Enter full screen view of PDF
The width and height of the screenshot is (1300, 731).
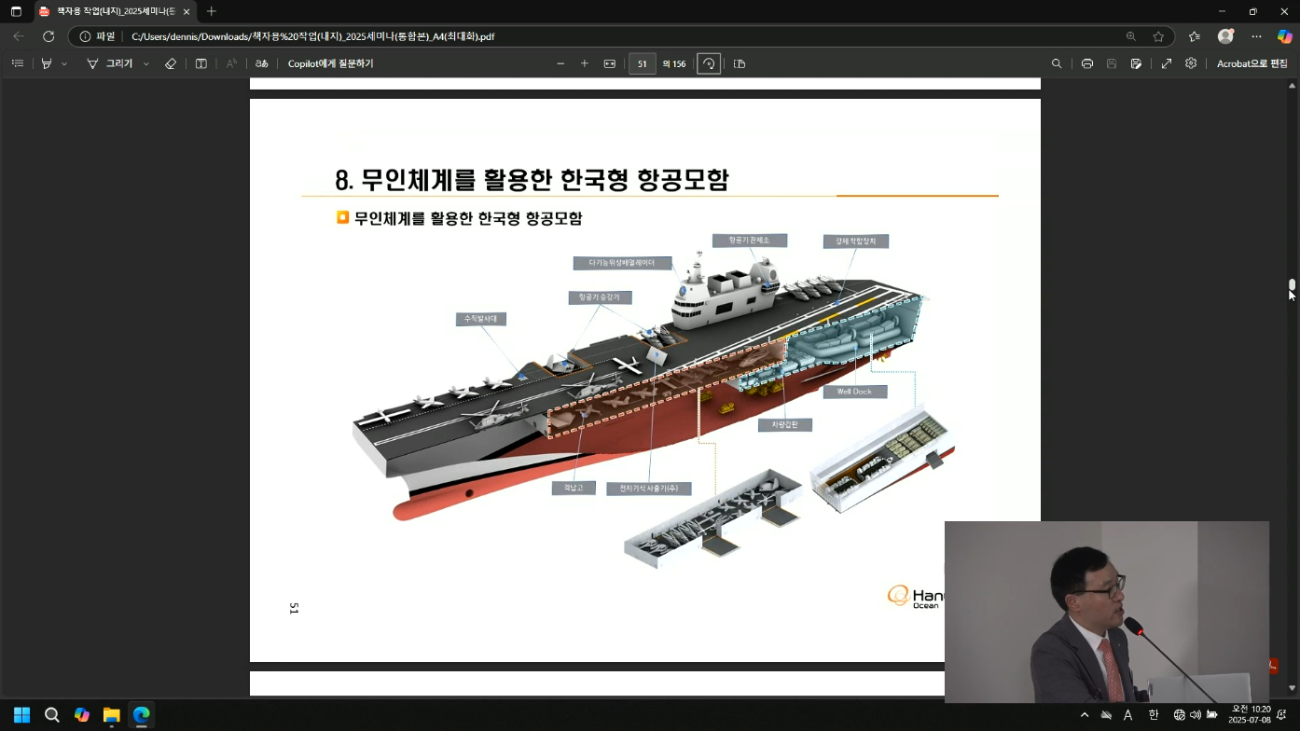pyautogui.click(x=1167, y=63)
